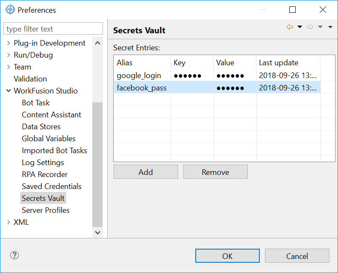Viewport: 338px width, 273px height.
Task: Select WorkFusion Studio label in tree
Action: click(x=46, y=91)
